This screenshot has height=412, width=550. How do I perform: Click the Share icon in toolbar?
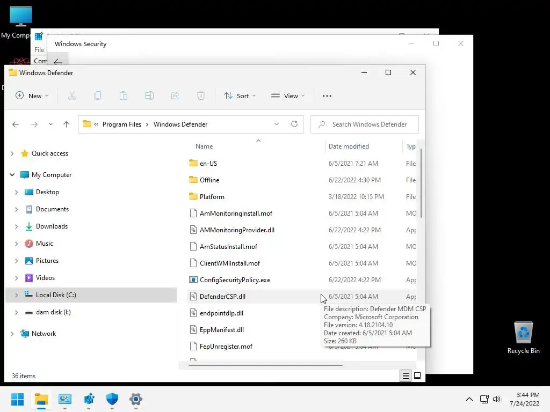(175, 95)
